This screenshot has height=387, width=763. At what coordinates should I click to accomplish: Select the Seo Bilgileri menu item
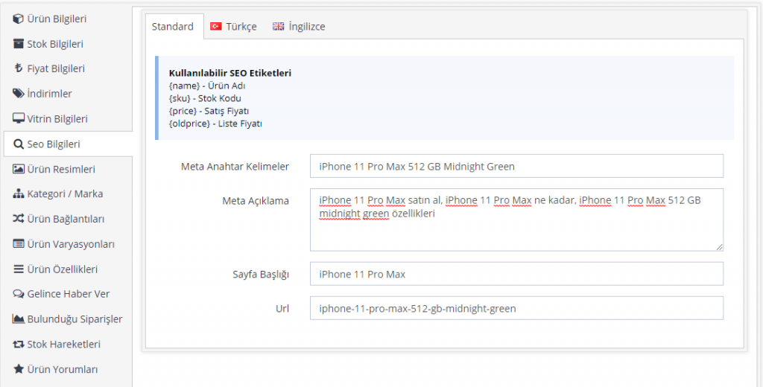(x=68, y=144)
